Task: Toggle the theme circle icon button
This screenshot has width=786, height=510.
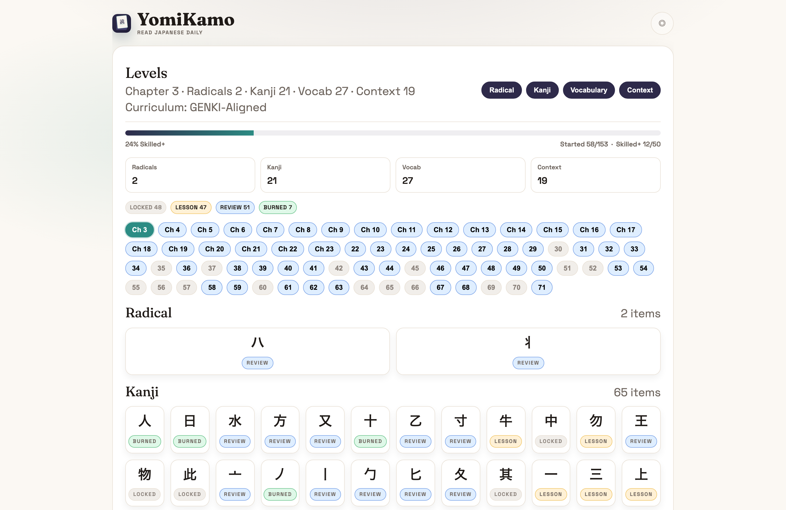Action: 662,23
